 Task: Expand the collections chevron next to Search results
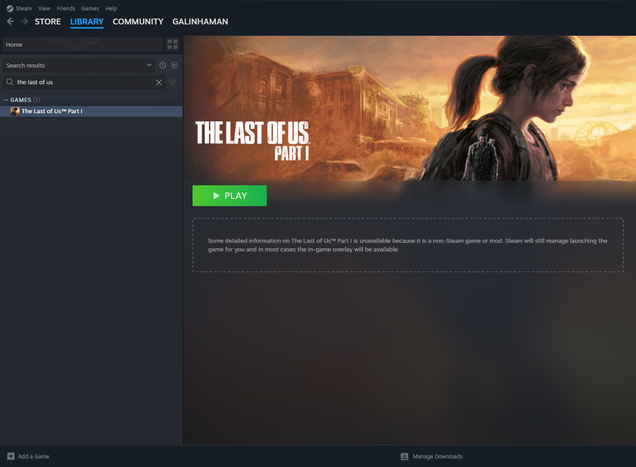click(149, 65)
